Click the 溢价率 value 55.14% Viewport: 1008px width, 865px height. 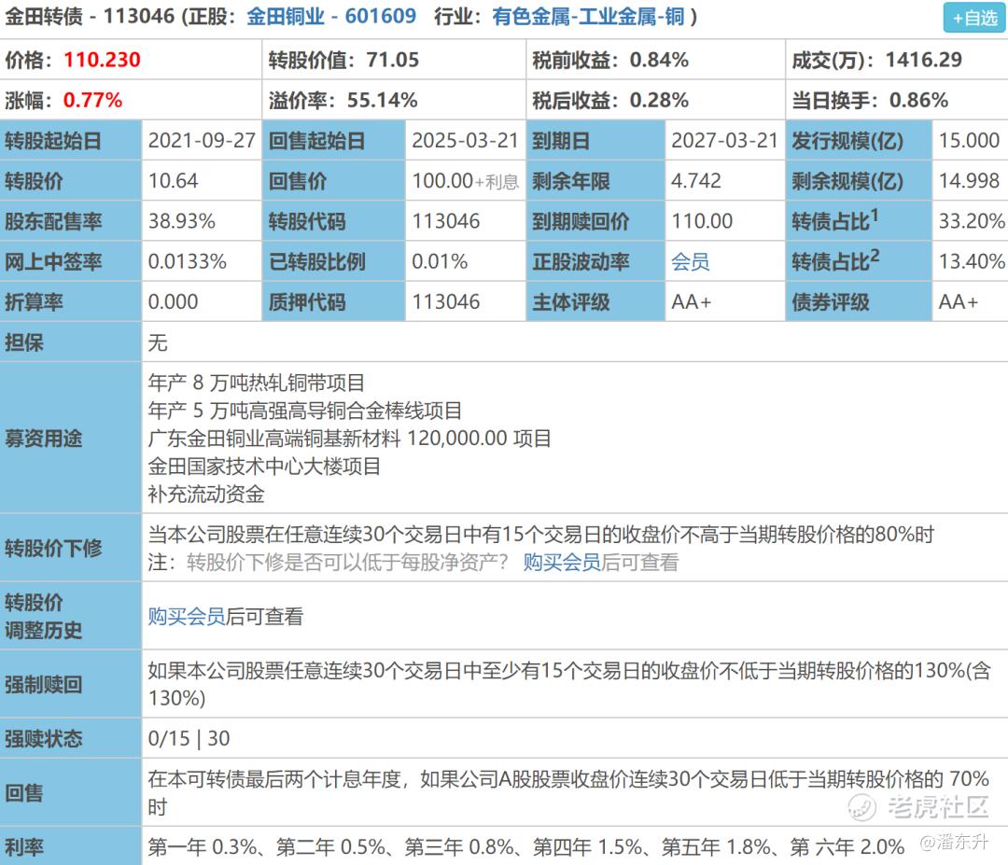click(x=383, y=100)
